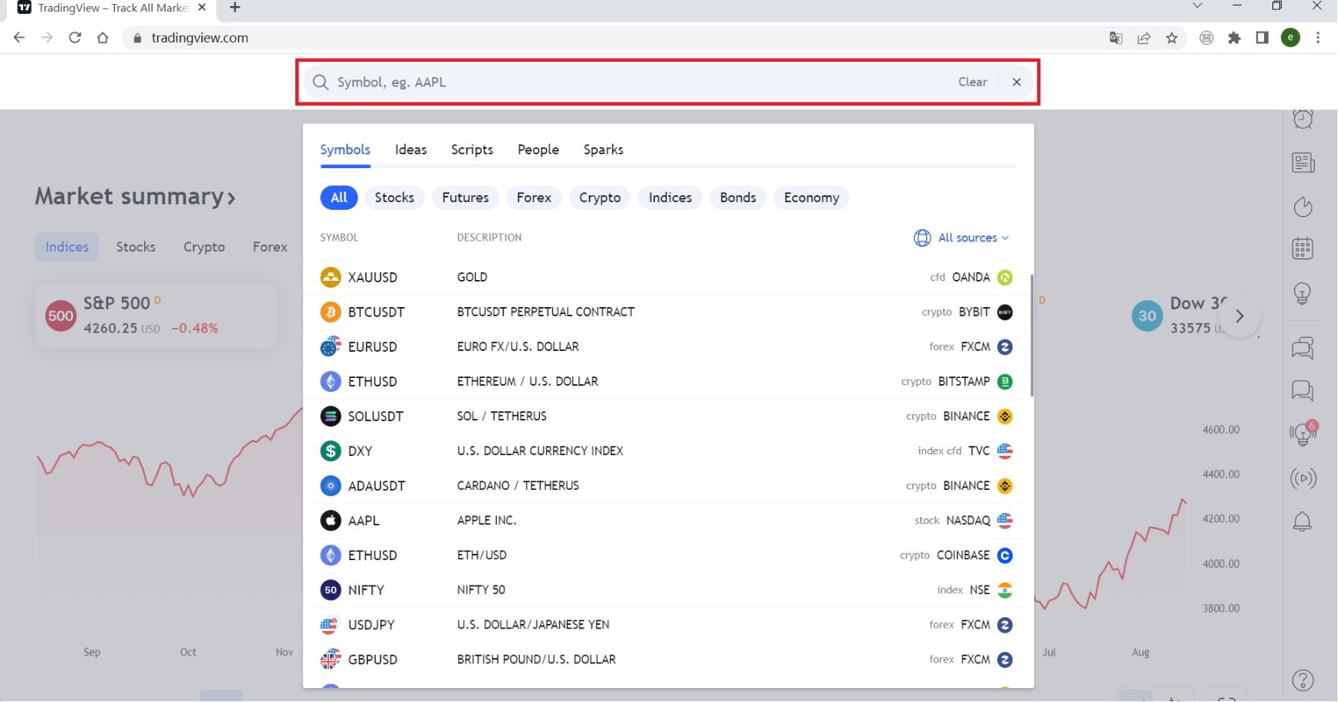Bookmark this page with star icon

[x=1171, y=38]
